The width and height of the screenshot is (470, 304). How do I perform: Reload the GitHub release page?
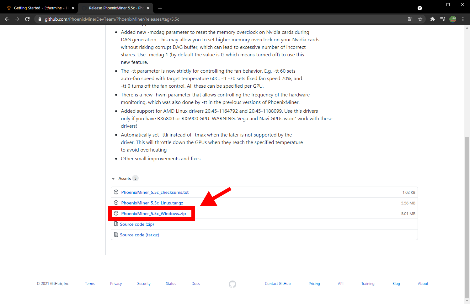tap(27, 19)
